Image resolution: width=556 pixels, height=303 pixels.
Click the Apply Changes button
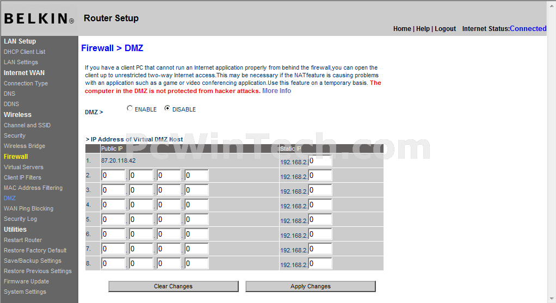(310, 286)
